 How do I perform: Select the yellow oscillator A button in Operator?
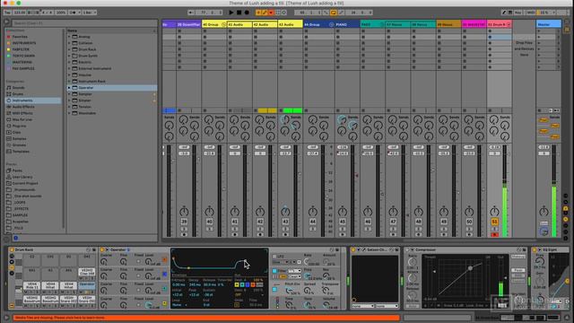pyautogui.click(x=164, y=303)
